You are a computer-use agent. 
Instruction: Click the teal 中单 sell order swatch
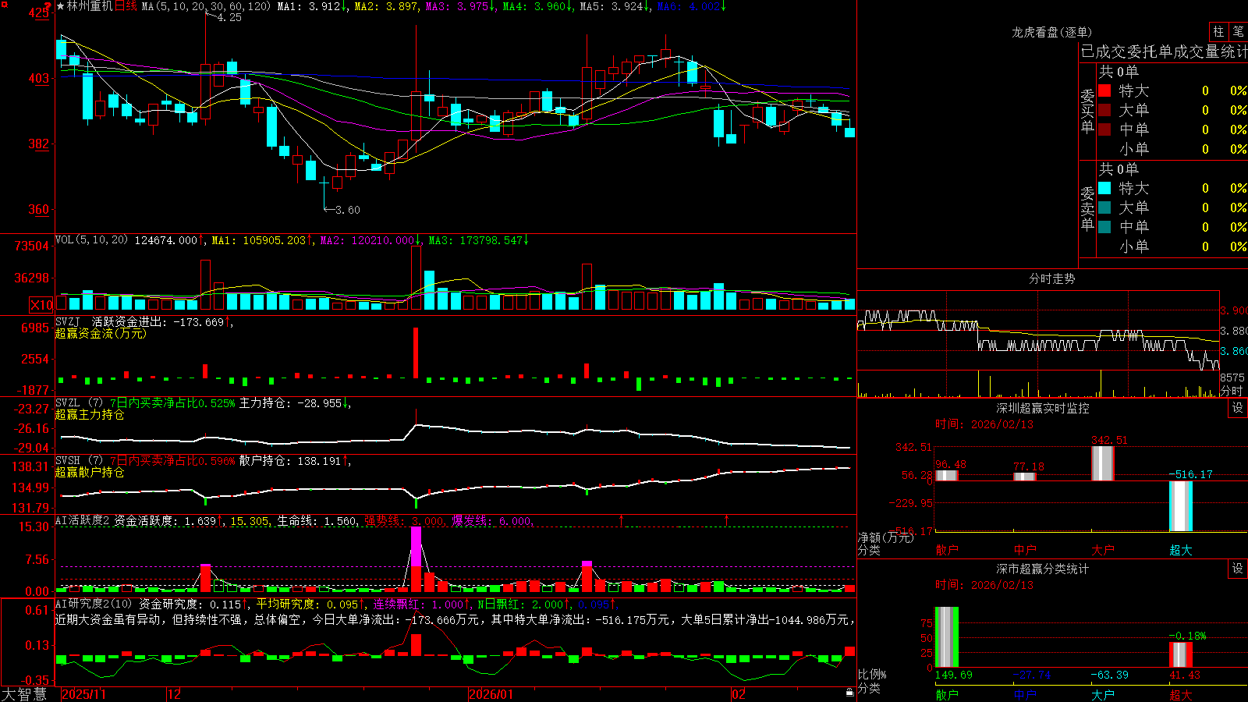[1104, 227]
